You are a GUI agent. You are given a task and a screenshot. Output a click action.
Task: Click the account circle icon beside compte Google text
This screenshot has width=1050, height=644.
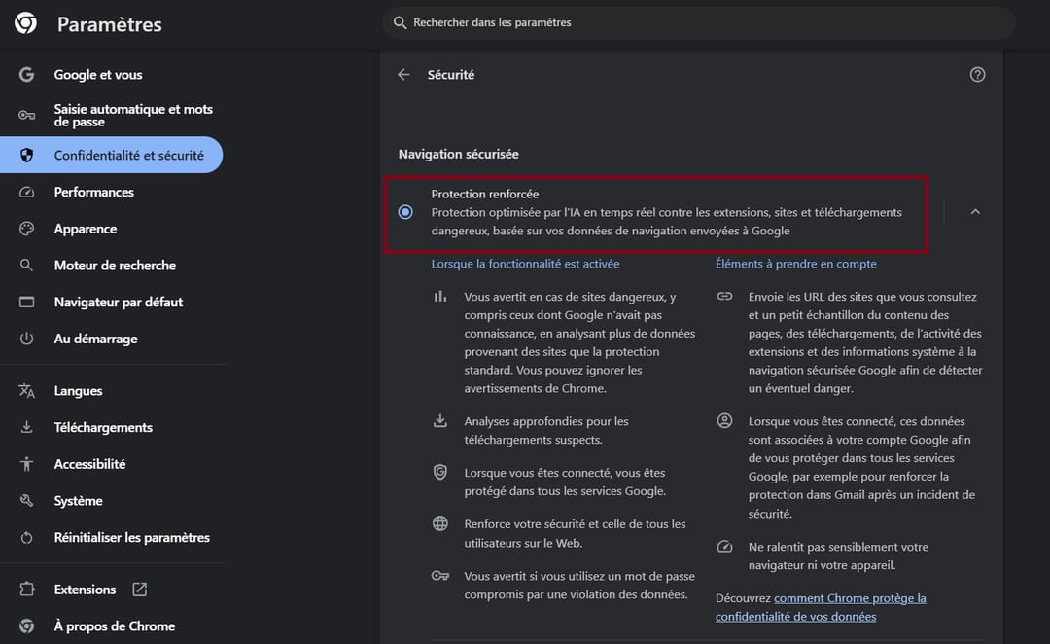coord(724,421)
